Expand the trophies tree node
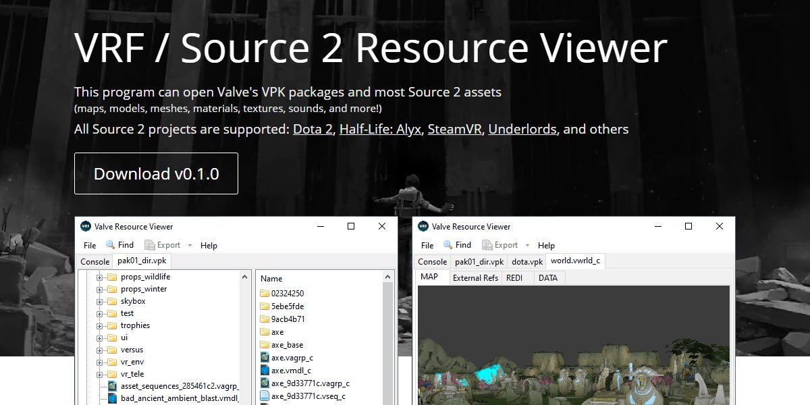Screen dimensions: 810x405 pos(99,325)
